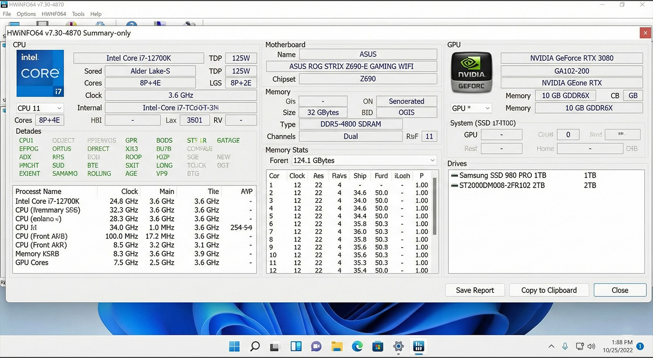Click the "GA102-200" GPU field
The height and width of the screenshot is (358, 653).
[571, 71]
